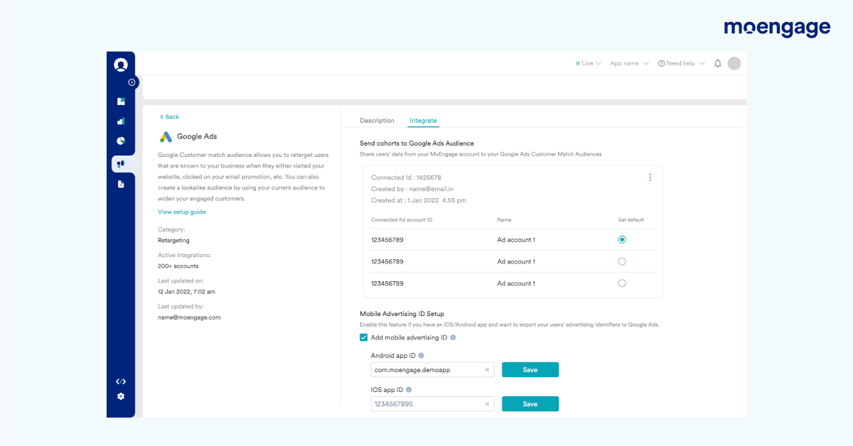Screen dimensions: 853x446
Task: Click the notifications bell icon
Action: 717,63
